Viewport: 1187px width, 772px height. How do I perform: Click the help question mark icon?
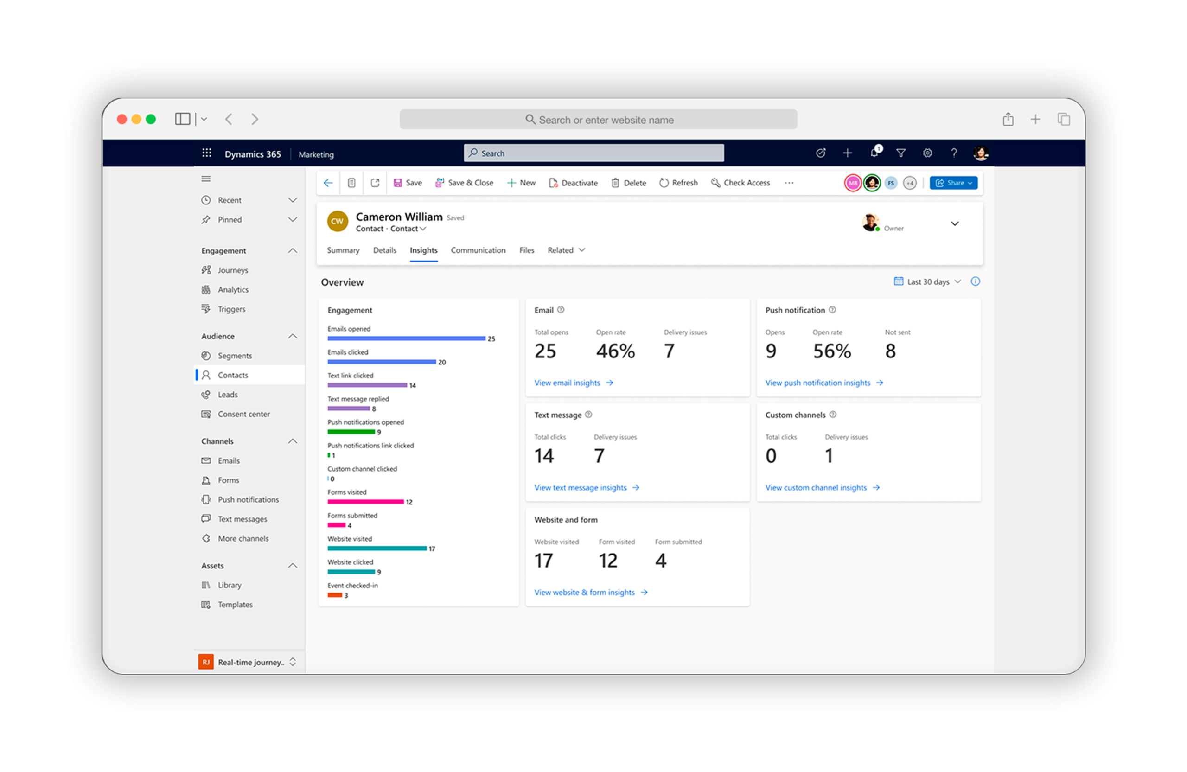[x=954, y=153]
